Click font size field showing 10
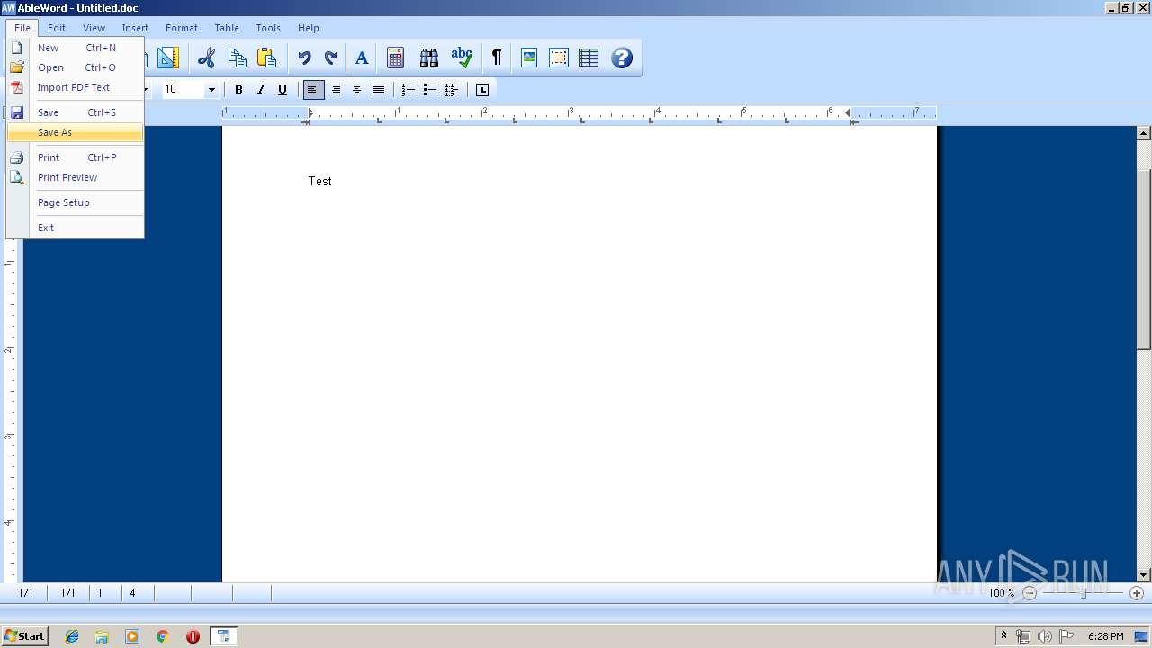The height and width of the screenshot is (648, 1152). pos(183,90)
